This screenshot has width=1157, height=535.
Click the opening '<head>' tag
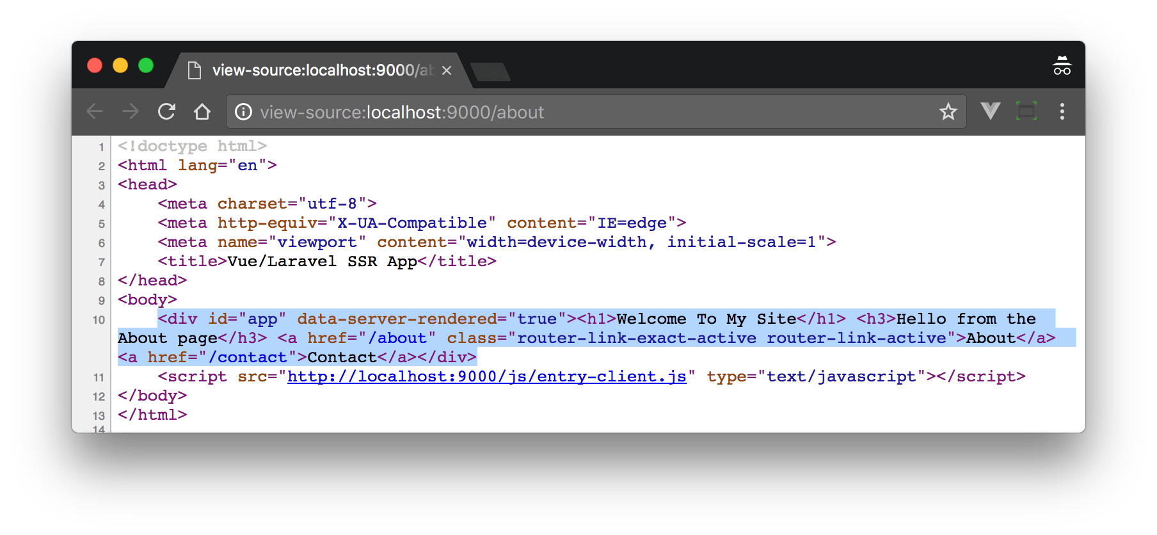coord(147,184)
